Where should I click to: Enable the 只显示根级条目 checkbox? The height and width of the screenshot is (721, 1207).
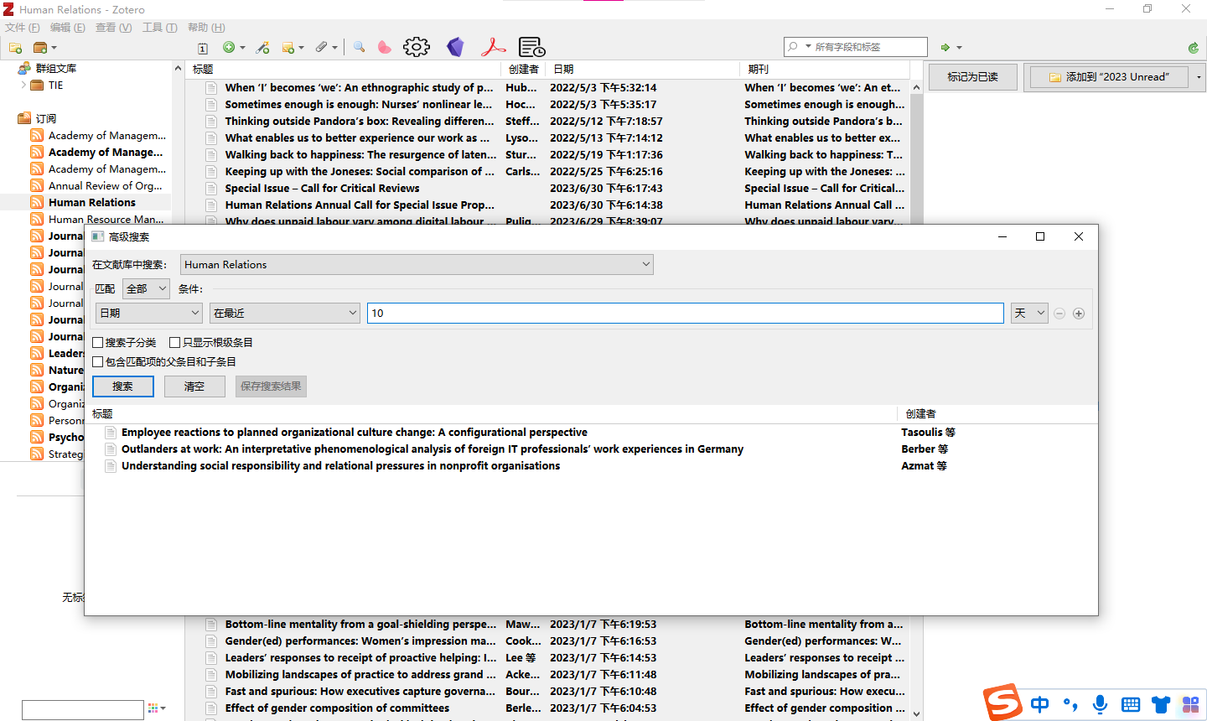coord(175,343)
